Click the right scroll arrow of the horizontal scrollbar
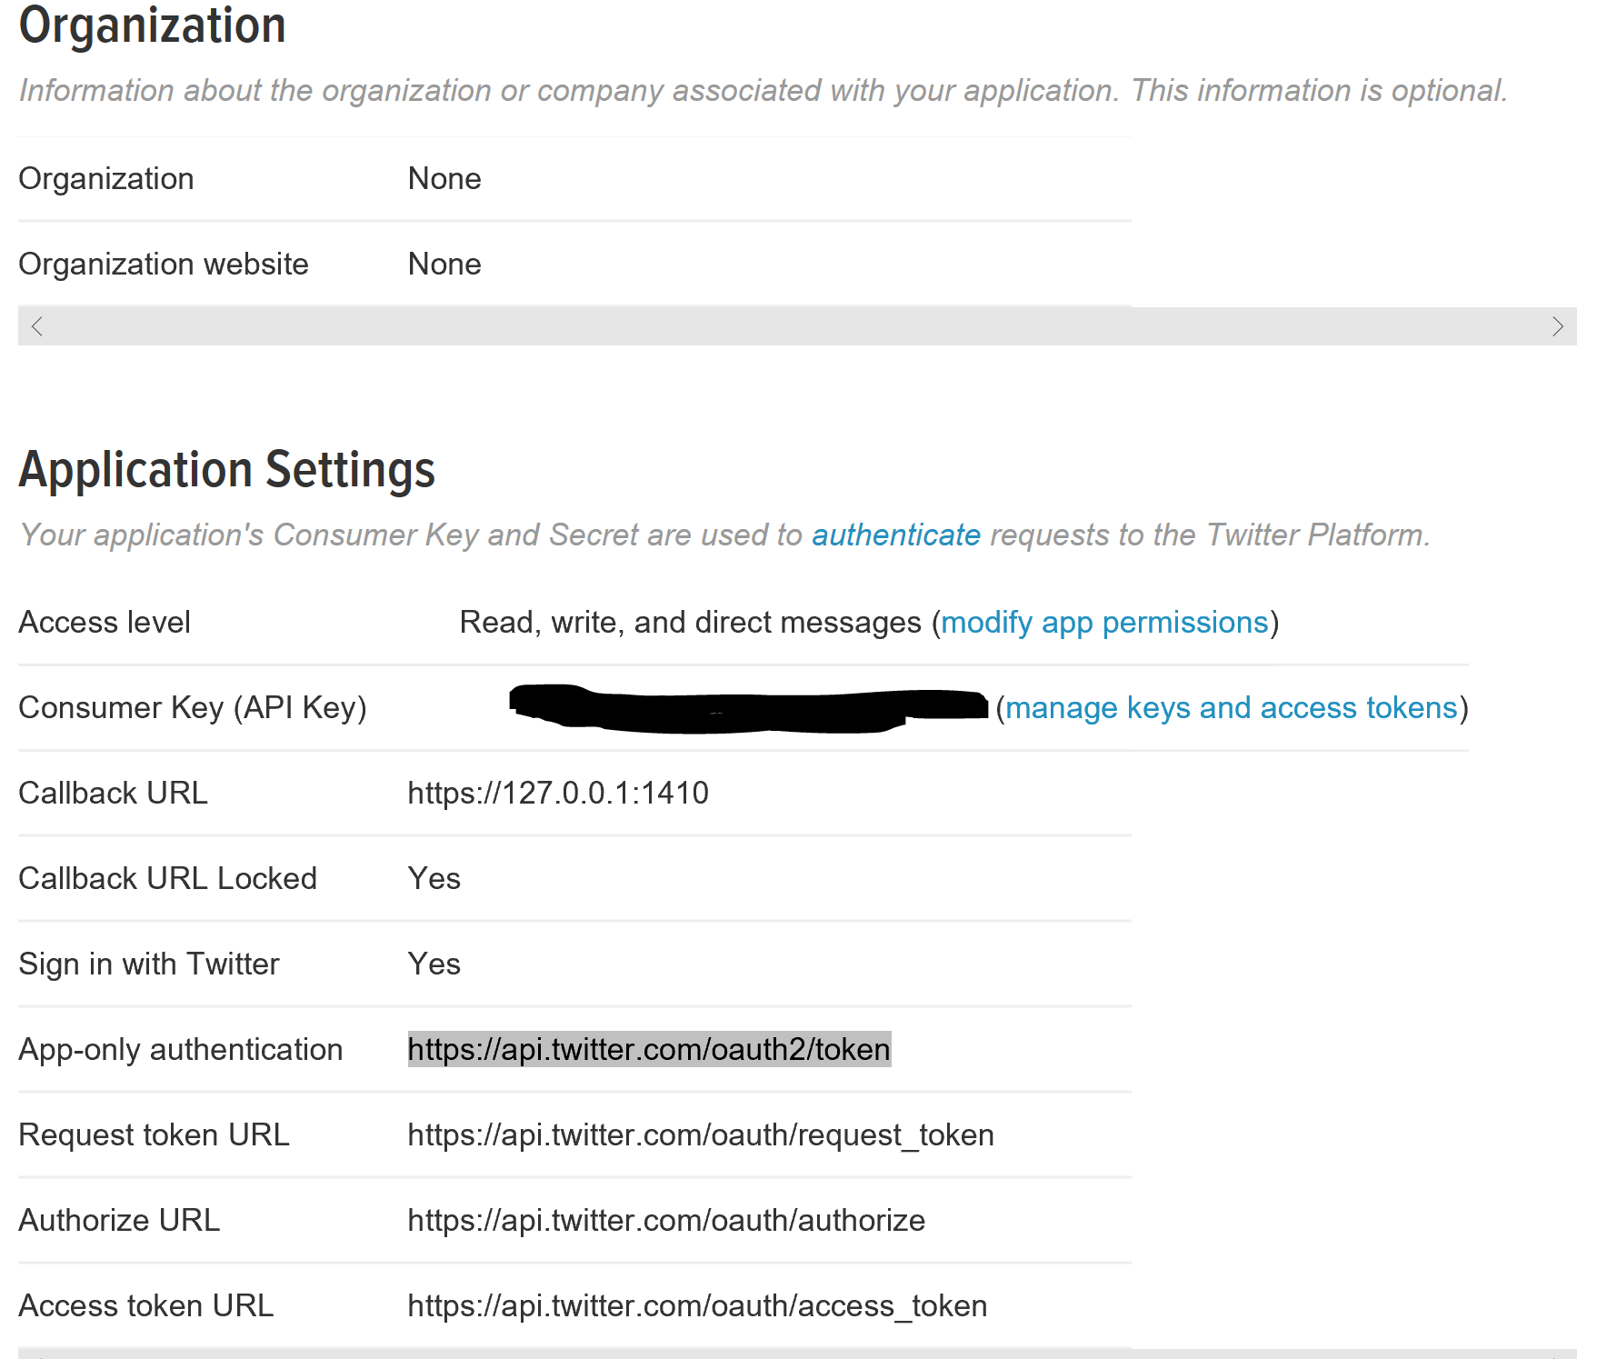This screenshot has height=1359, width=1617. 1557,326
